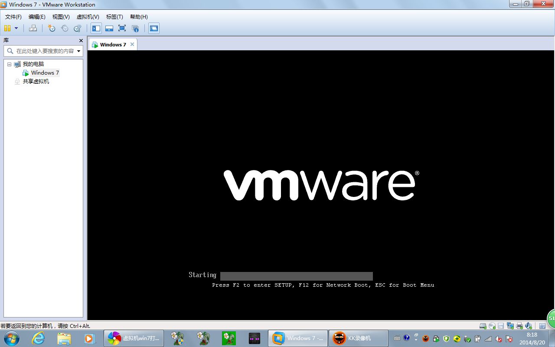555x347 pixels.
Task: Open the 虚拟机(V) menu
Action: pyautogui.click(x=88, y=17)
